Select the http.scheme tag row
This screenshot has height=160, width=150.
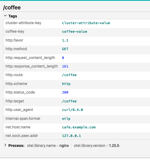tap(77, 84)
